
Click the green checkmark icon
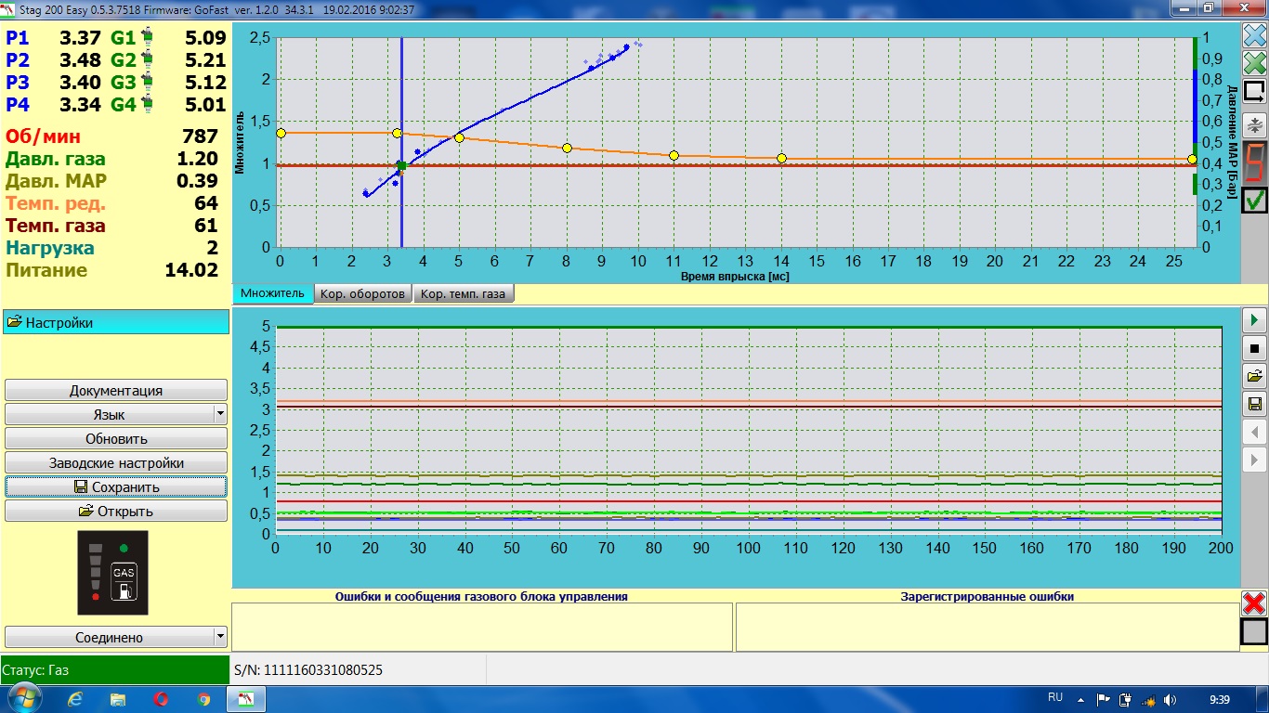click(x=1254, y=199)
